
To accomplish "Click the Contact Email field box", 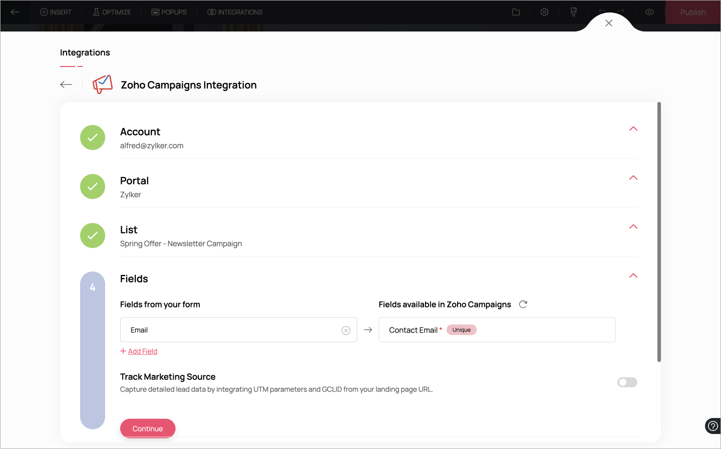I will pos(497,330).
